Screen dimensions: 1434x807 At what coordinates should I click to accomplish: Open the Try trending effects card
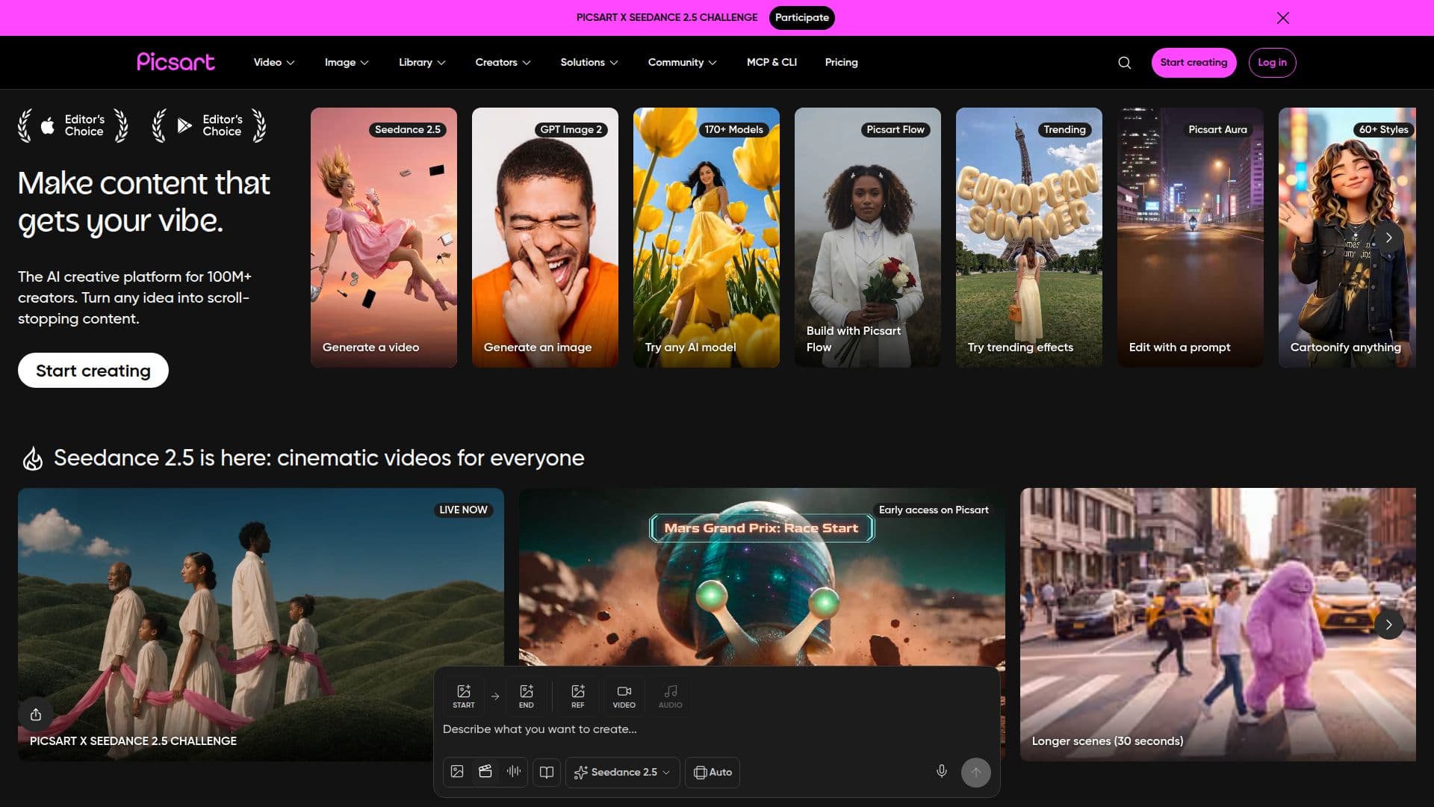1029,237
